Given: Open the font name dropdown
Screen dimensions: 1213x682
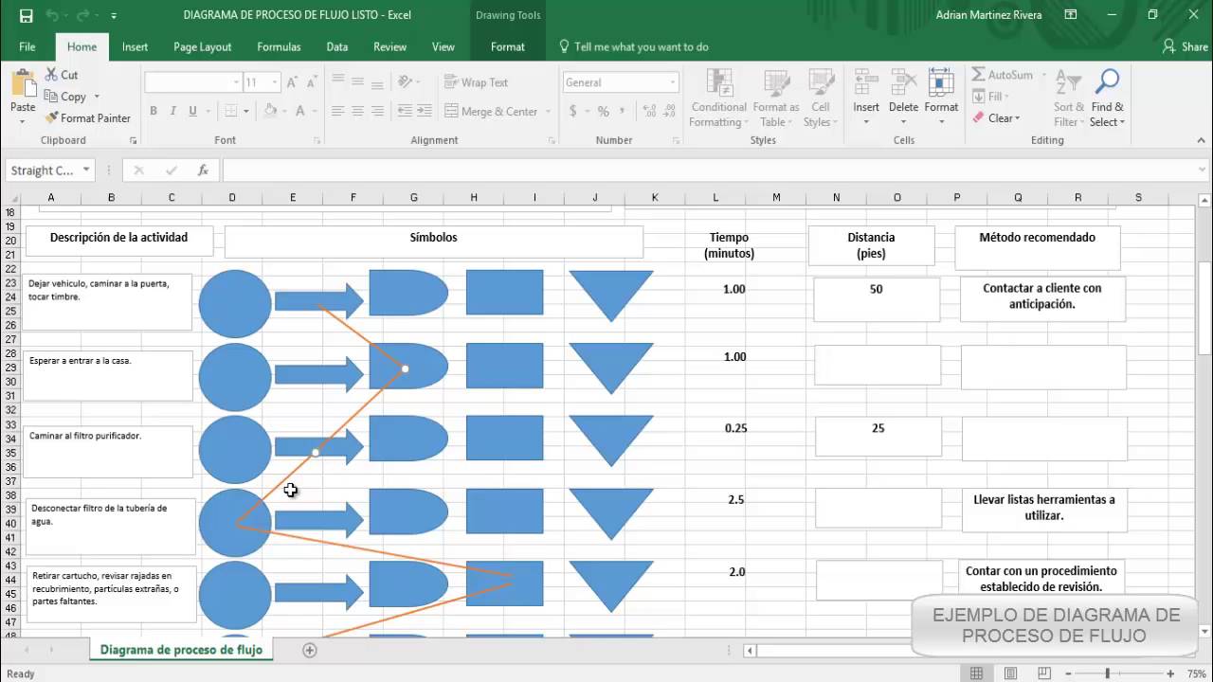Looking at the screenshot, I should click(x=236, y=82).
